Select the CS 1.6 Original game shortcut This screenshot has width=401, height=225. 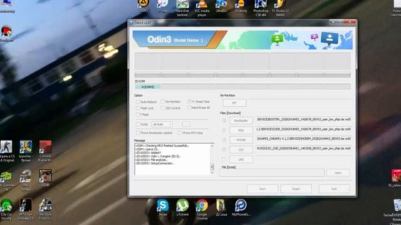point(6,151)
